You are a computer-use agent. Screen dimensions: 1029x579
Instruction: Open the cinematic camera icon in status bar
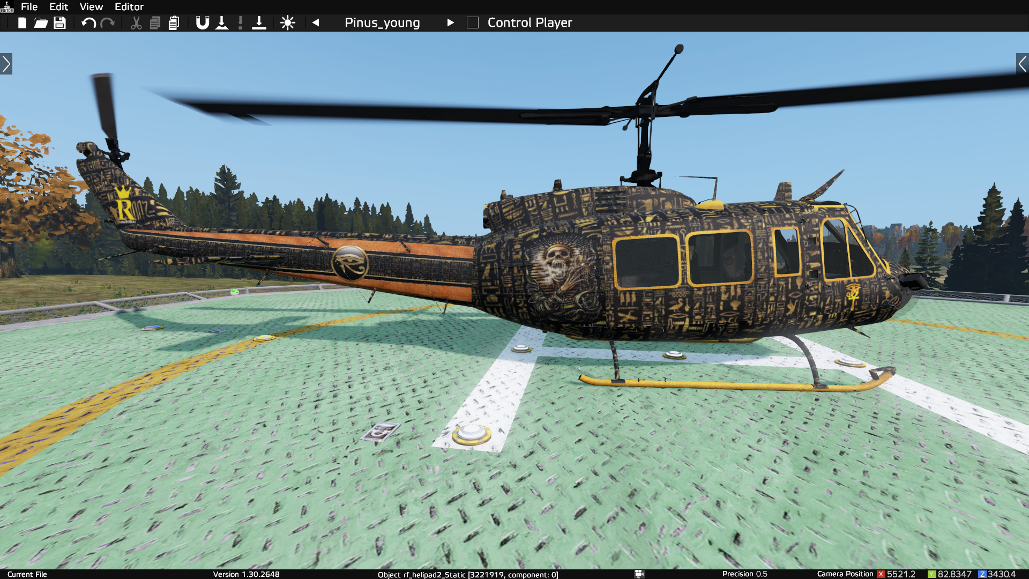[x=639, y=574]
